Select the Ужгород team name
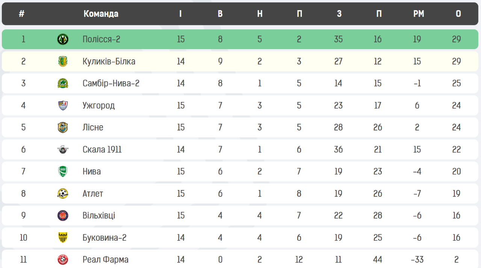481x268 pixels. [98, 105]
